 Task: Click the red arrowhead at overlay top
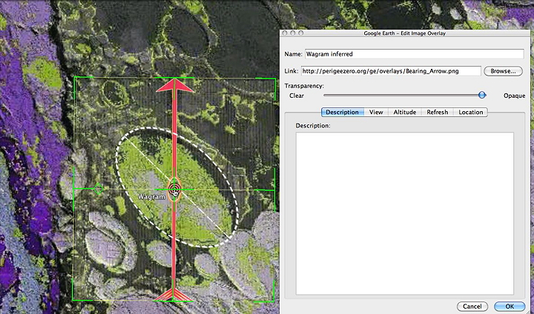[174, 85]
